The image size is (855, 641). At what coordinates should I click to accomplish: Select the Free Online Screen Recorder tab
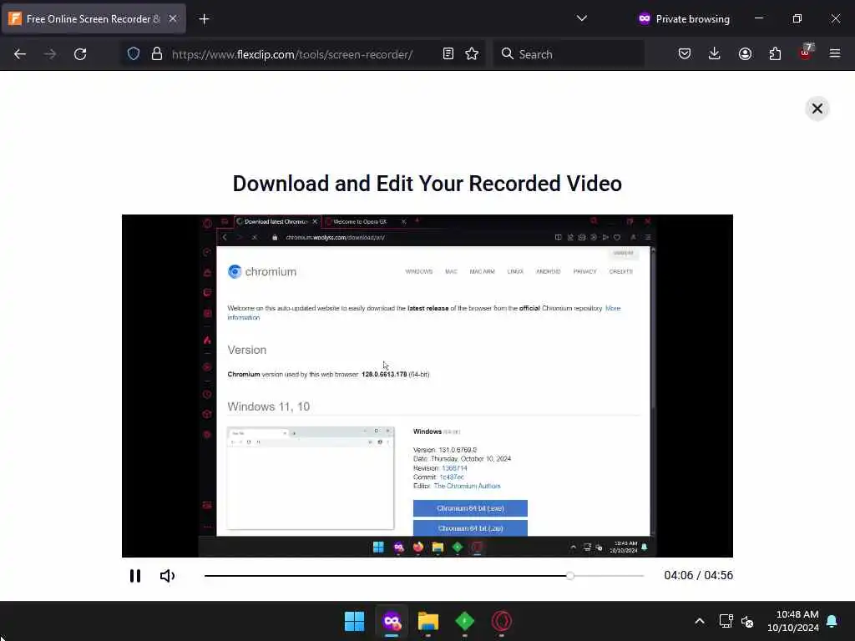[x=93, y=19]
